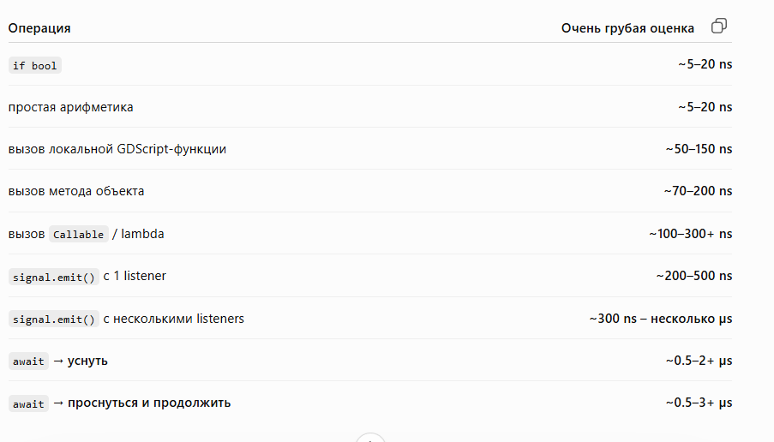Click the 'вызов метода объекта' row label
This screenshot has width=774, height=442.
tap(76, 191)
